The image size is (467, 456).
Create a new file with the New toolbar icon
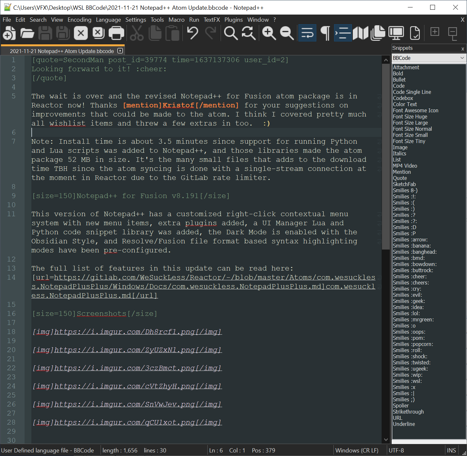[x=9, y=33]
